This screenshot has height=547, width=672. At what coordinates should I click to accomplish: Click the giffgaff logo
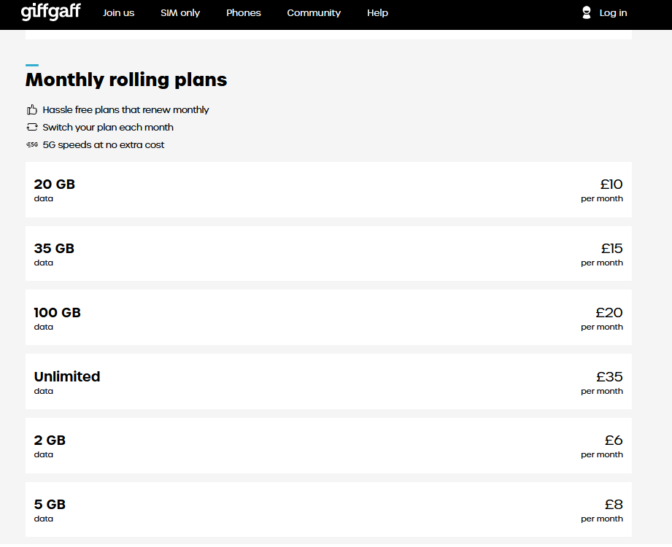coord(50,12)
